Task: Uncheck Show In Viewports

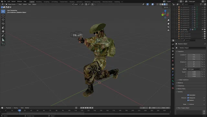Action: 188,98
